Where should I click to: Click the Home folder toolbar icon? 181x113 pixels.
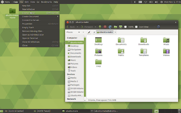click(115, 27)
